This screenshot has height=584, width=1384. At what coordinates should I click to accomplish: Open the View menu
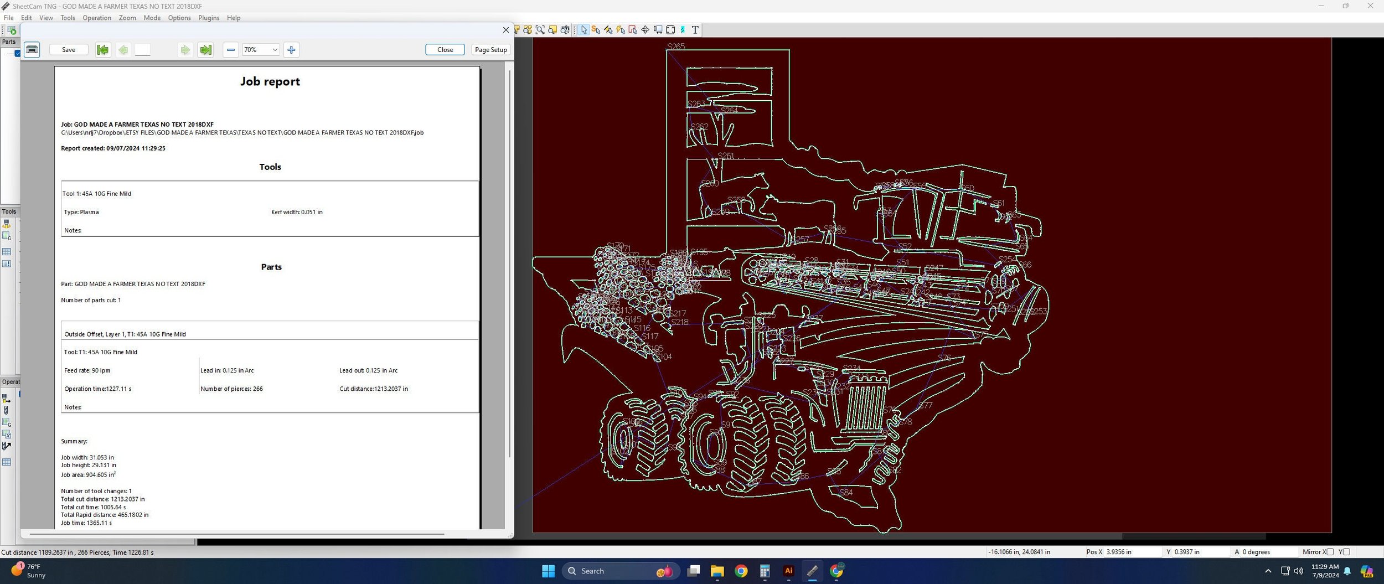[x=46, y=18]
